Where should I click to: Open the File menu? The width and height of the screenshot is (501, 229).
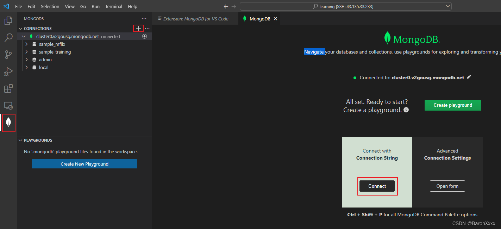19,6
